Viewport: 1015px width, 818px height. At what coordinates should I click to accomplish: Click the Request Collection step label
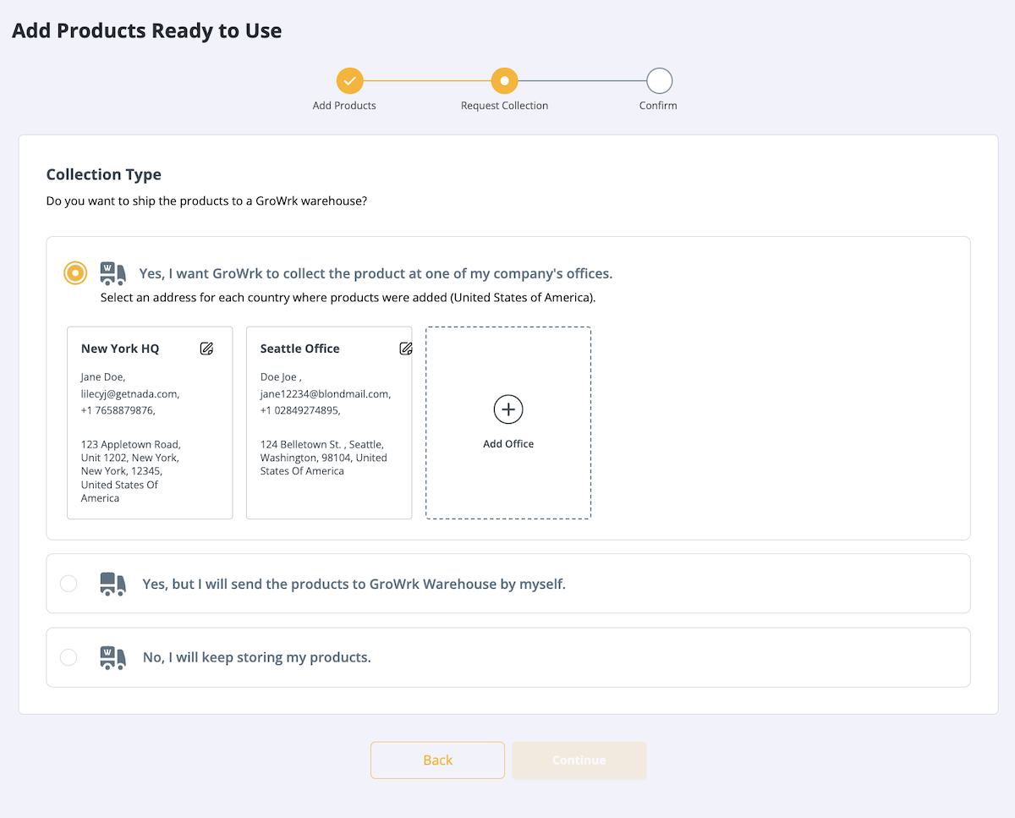click(504, 106)
